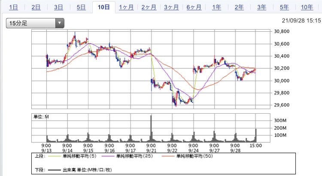Click the 30,800 price axis label
This screenshot has width=322, height=176.
(282, 31)
